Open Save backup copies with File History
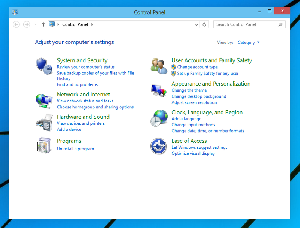This screenshot has height=228, width=300. tap(96, 75)
